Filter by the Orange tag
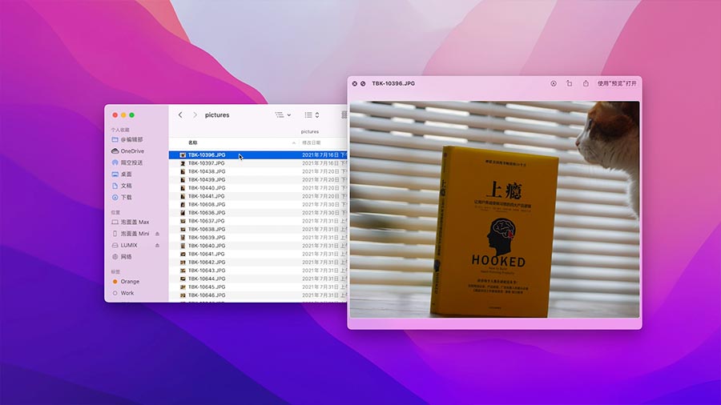Image resolution: width=721 pixels, height=405 pixels. pyautogui.click(x=129, y=282)
